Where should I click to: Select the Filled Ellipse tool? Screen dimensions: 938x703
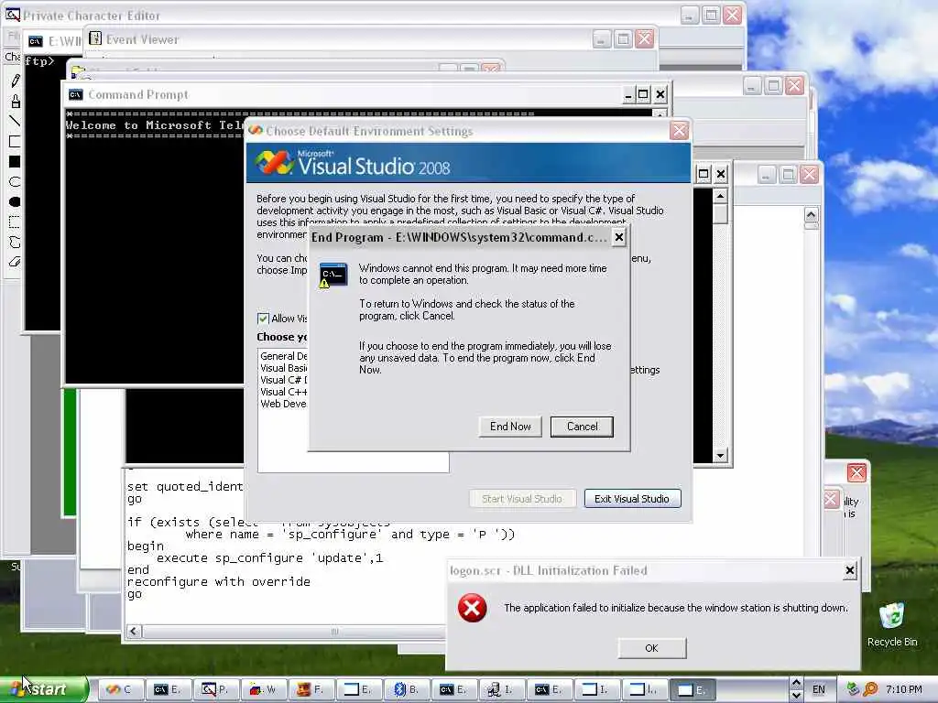pos(15,202)
